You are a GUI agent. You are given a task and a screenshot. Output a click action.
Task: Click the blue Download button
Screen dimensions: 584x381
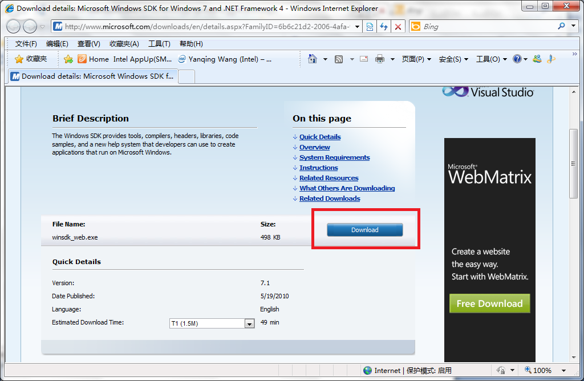[364, 230]
